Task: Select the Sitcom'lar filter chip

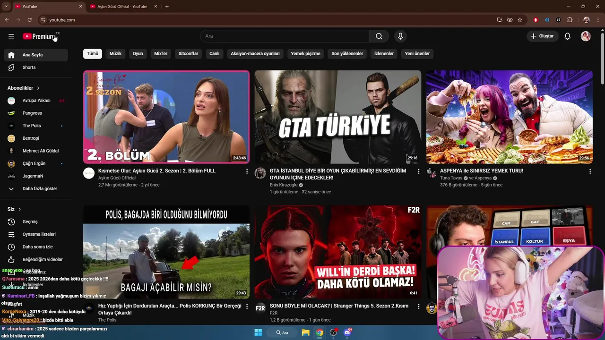Action: coord(188,54)
